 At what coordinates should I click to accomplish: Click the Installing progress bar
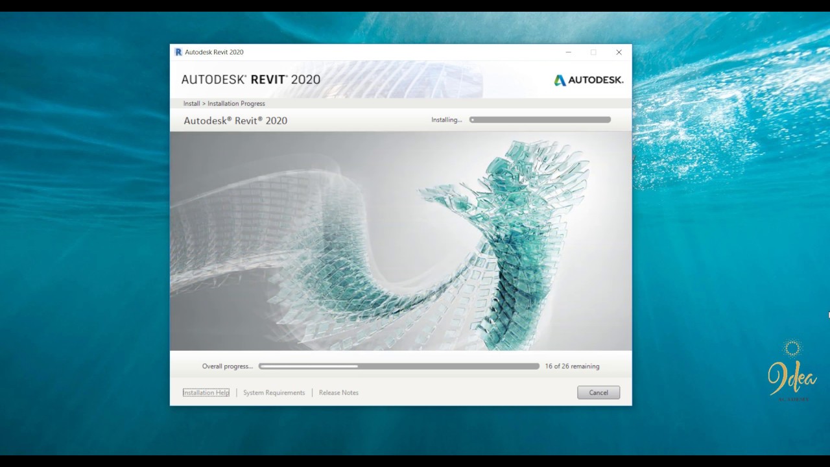coord(540,120)
